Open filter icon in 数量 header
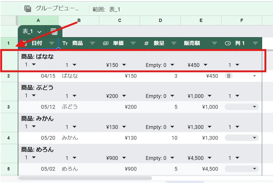The width and height of the screenshot is (273, 183). click(x=174, y=43)
